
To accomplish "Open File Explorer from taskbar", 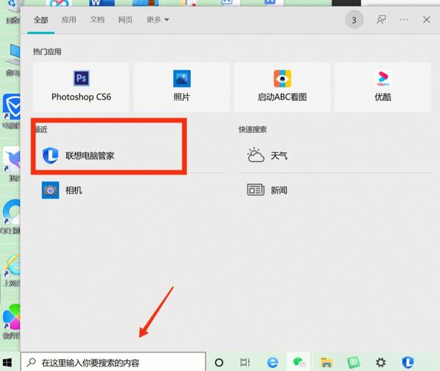I will tap(326, 363).
